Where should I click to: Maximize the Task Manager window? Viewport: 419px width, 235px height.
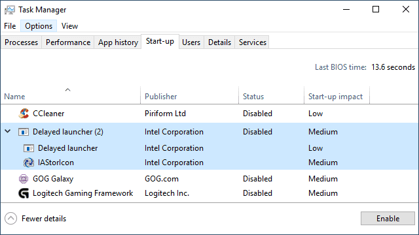376,10
